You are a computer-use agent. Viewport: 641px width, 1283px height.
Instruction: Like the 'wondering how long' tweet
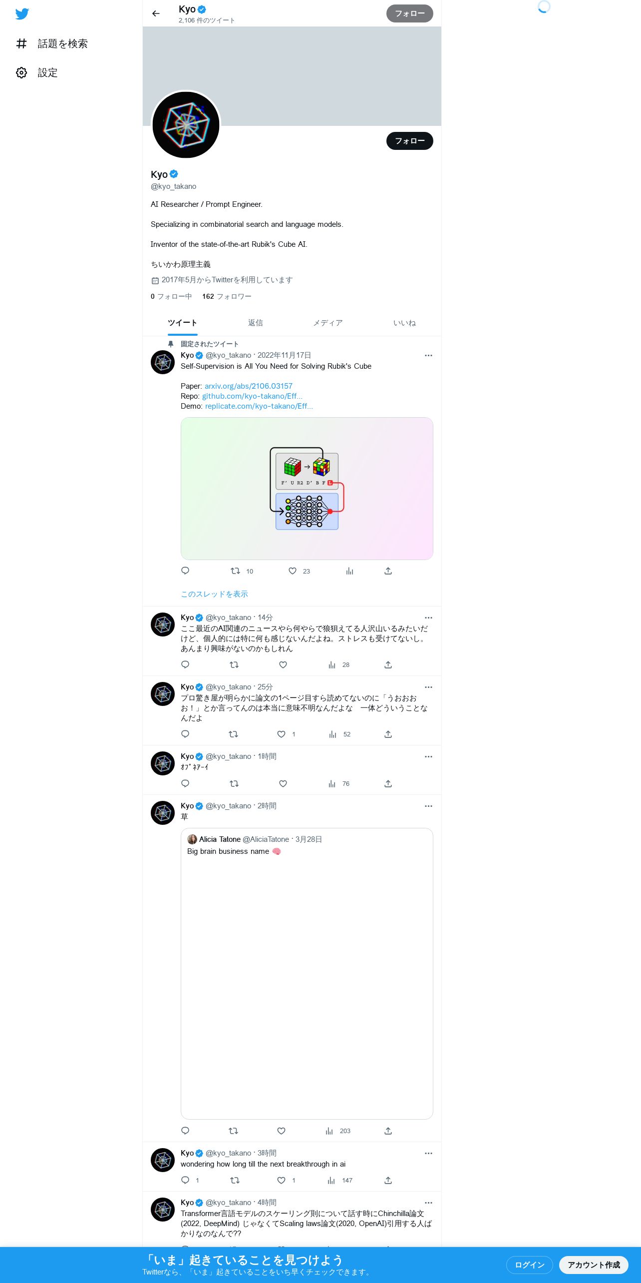(282, 1180)
